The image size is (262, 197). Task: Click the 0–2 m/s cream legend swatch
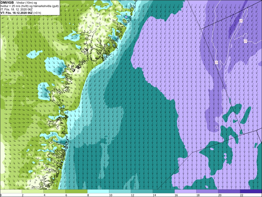click(x=11, y=191)
